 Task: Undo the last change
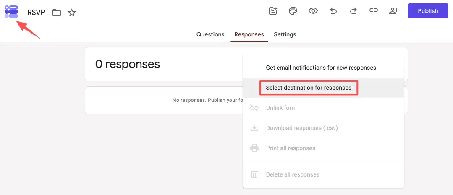click(x=333, y=11)
